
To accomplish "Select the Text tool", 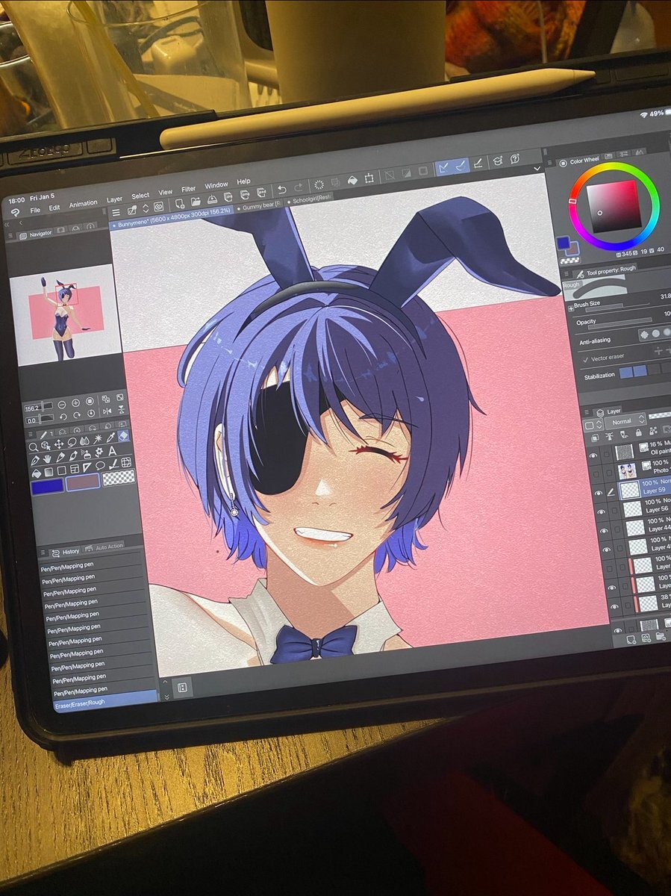I will click(112, 451).
